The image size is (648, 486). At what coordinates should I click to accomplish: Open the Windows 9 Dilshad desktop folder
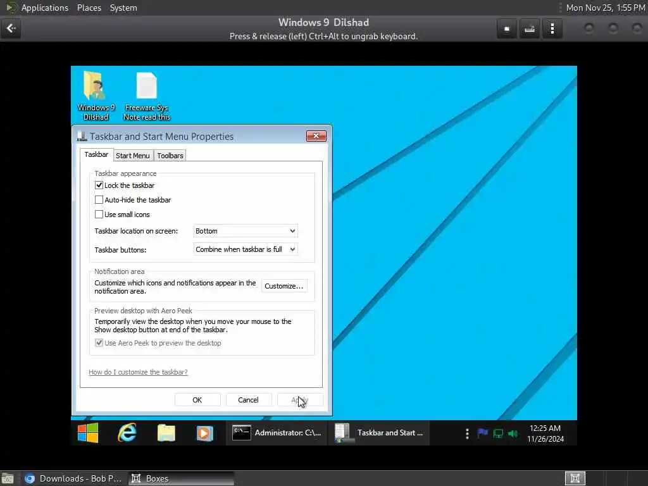(x=96, y=96)
